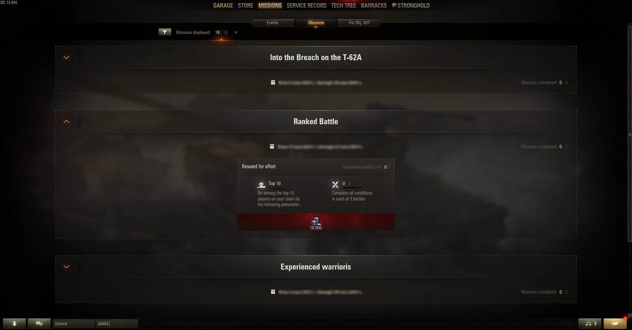Open the missions filter funnel icon
Image resolution: width=632 pixels, height=330 pixels.
click(x=165, y=32)
